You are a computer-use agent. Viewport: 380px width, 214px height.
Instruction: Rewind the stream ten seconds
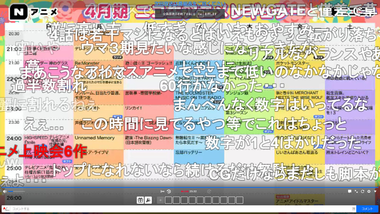169,191
